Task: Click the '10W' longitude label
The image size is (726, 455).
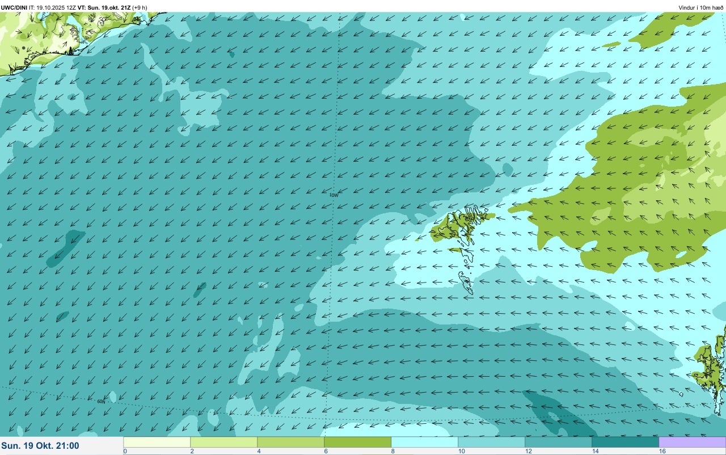Action: 334,195
